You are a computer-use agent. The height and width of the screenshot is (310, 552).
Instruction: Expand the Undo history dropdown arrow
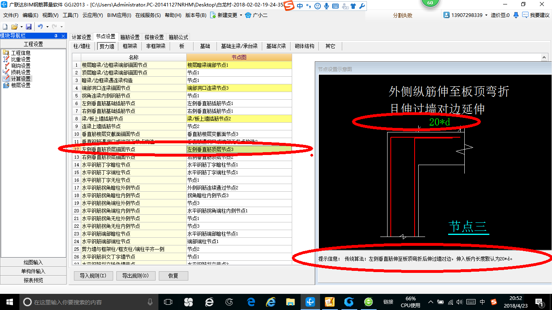(x=46, y=27)
